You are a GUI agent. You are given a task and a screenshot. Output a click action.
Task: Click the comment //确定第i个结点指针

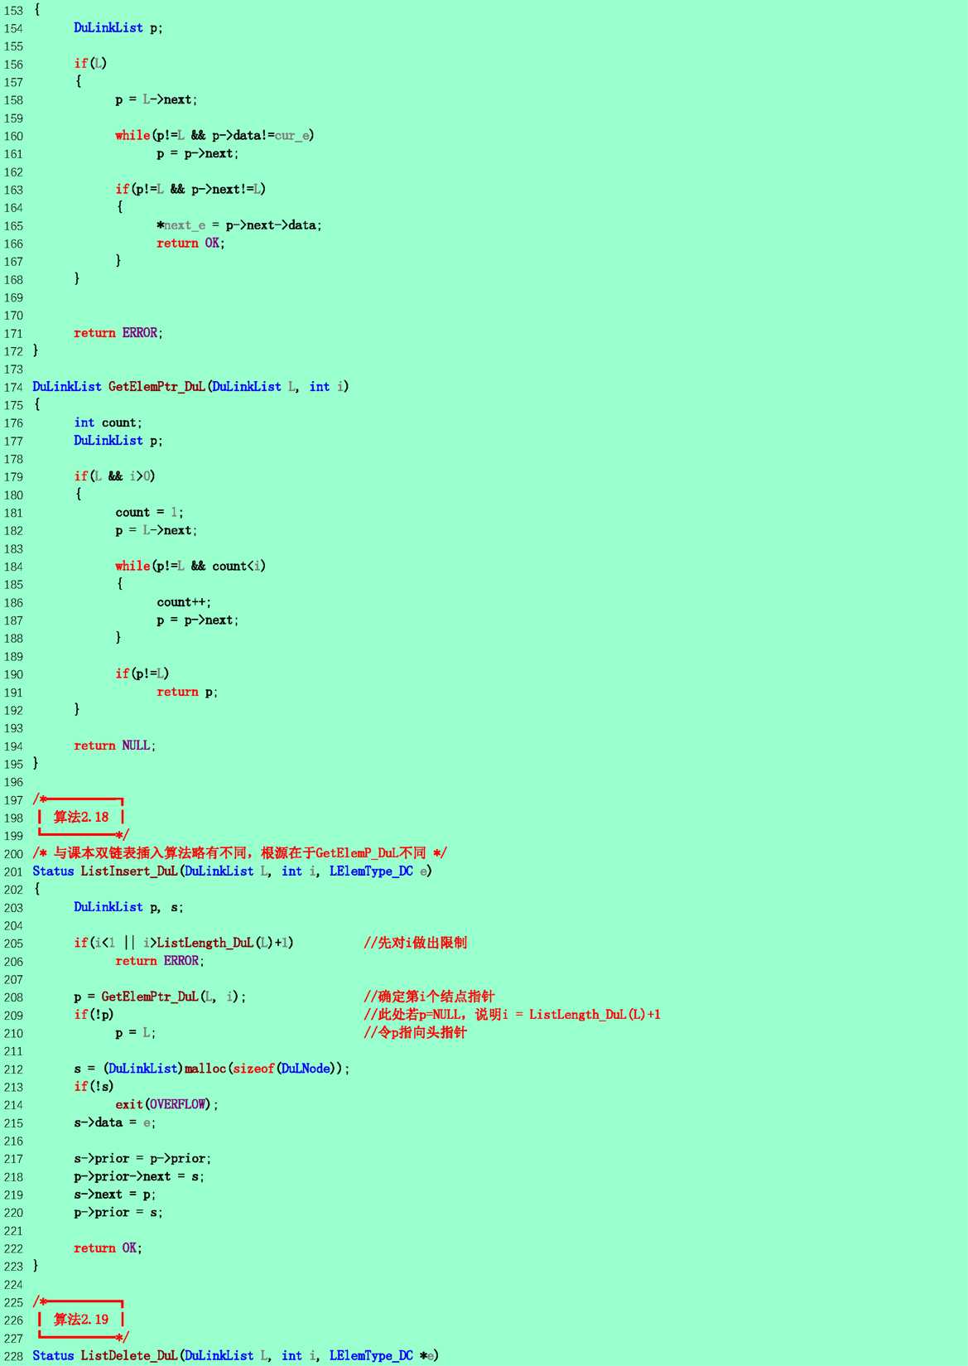point(429,997)
